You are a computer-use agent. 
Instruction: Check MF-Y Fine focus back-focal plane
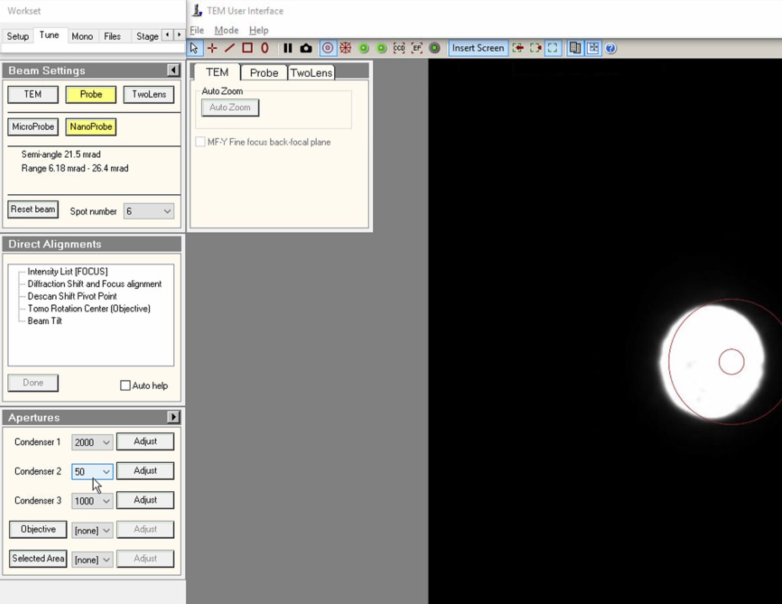click(200, 142)
